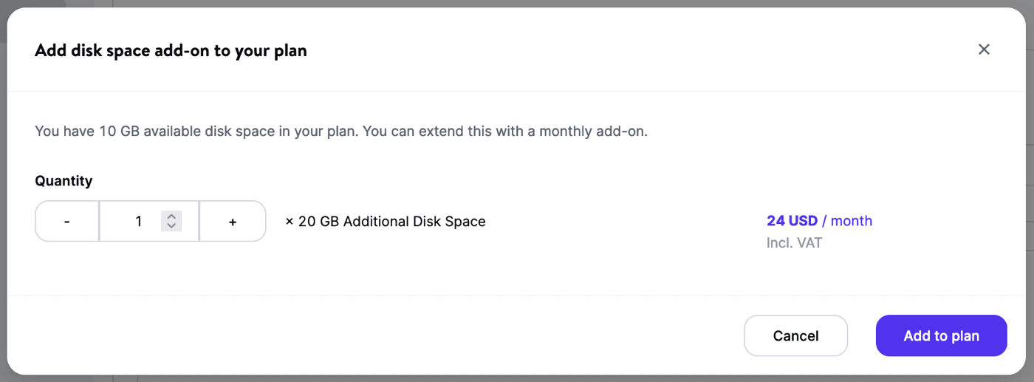This screenshot has height=382, width=1034.
Task: Click the Cancel button
Action: tap(795, 335)
